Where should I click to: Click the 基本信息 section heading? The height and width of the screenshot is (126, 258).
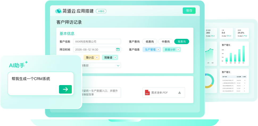coord(67,33)
